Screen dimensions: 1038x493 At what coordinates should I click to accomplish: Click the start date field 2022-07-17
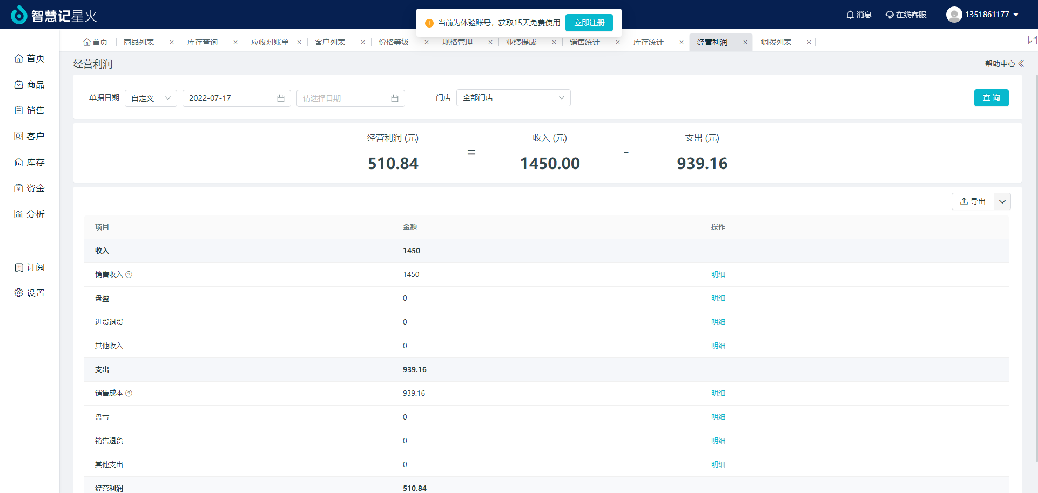[237, 98]
